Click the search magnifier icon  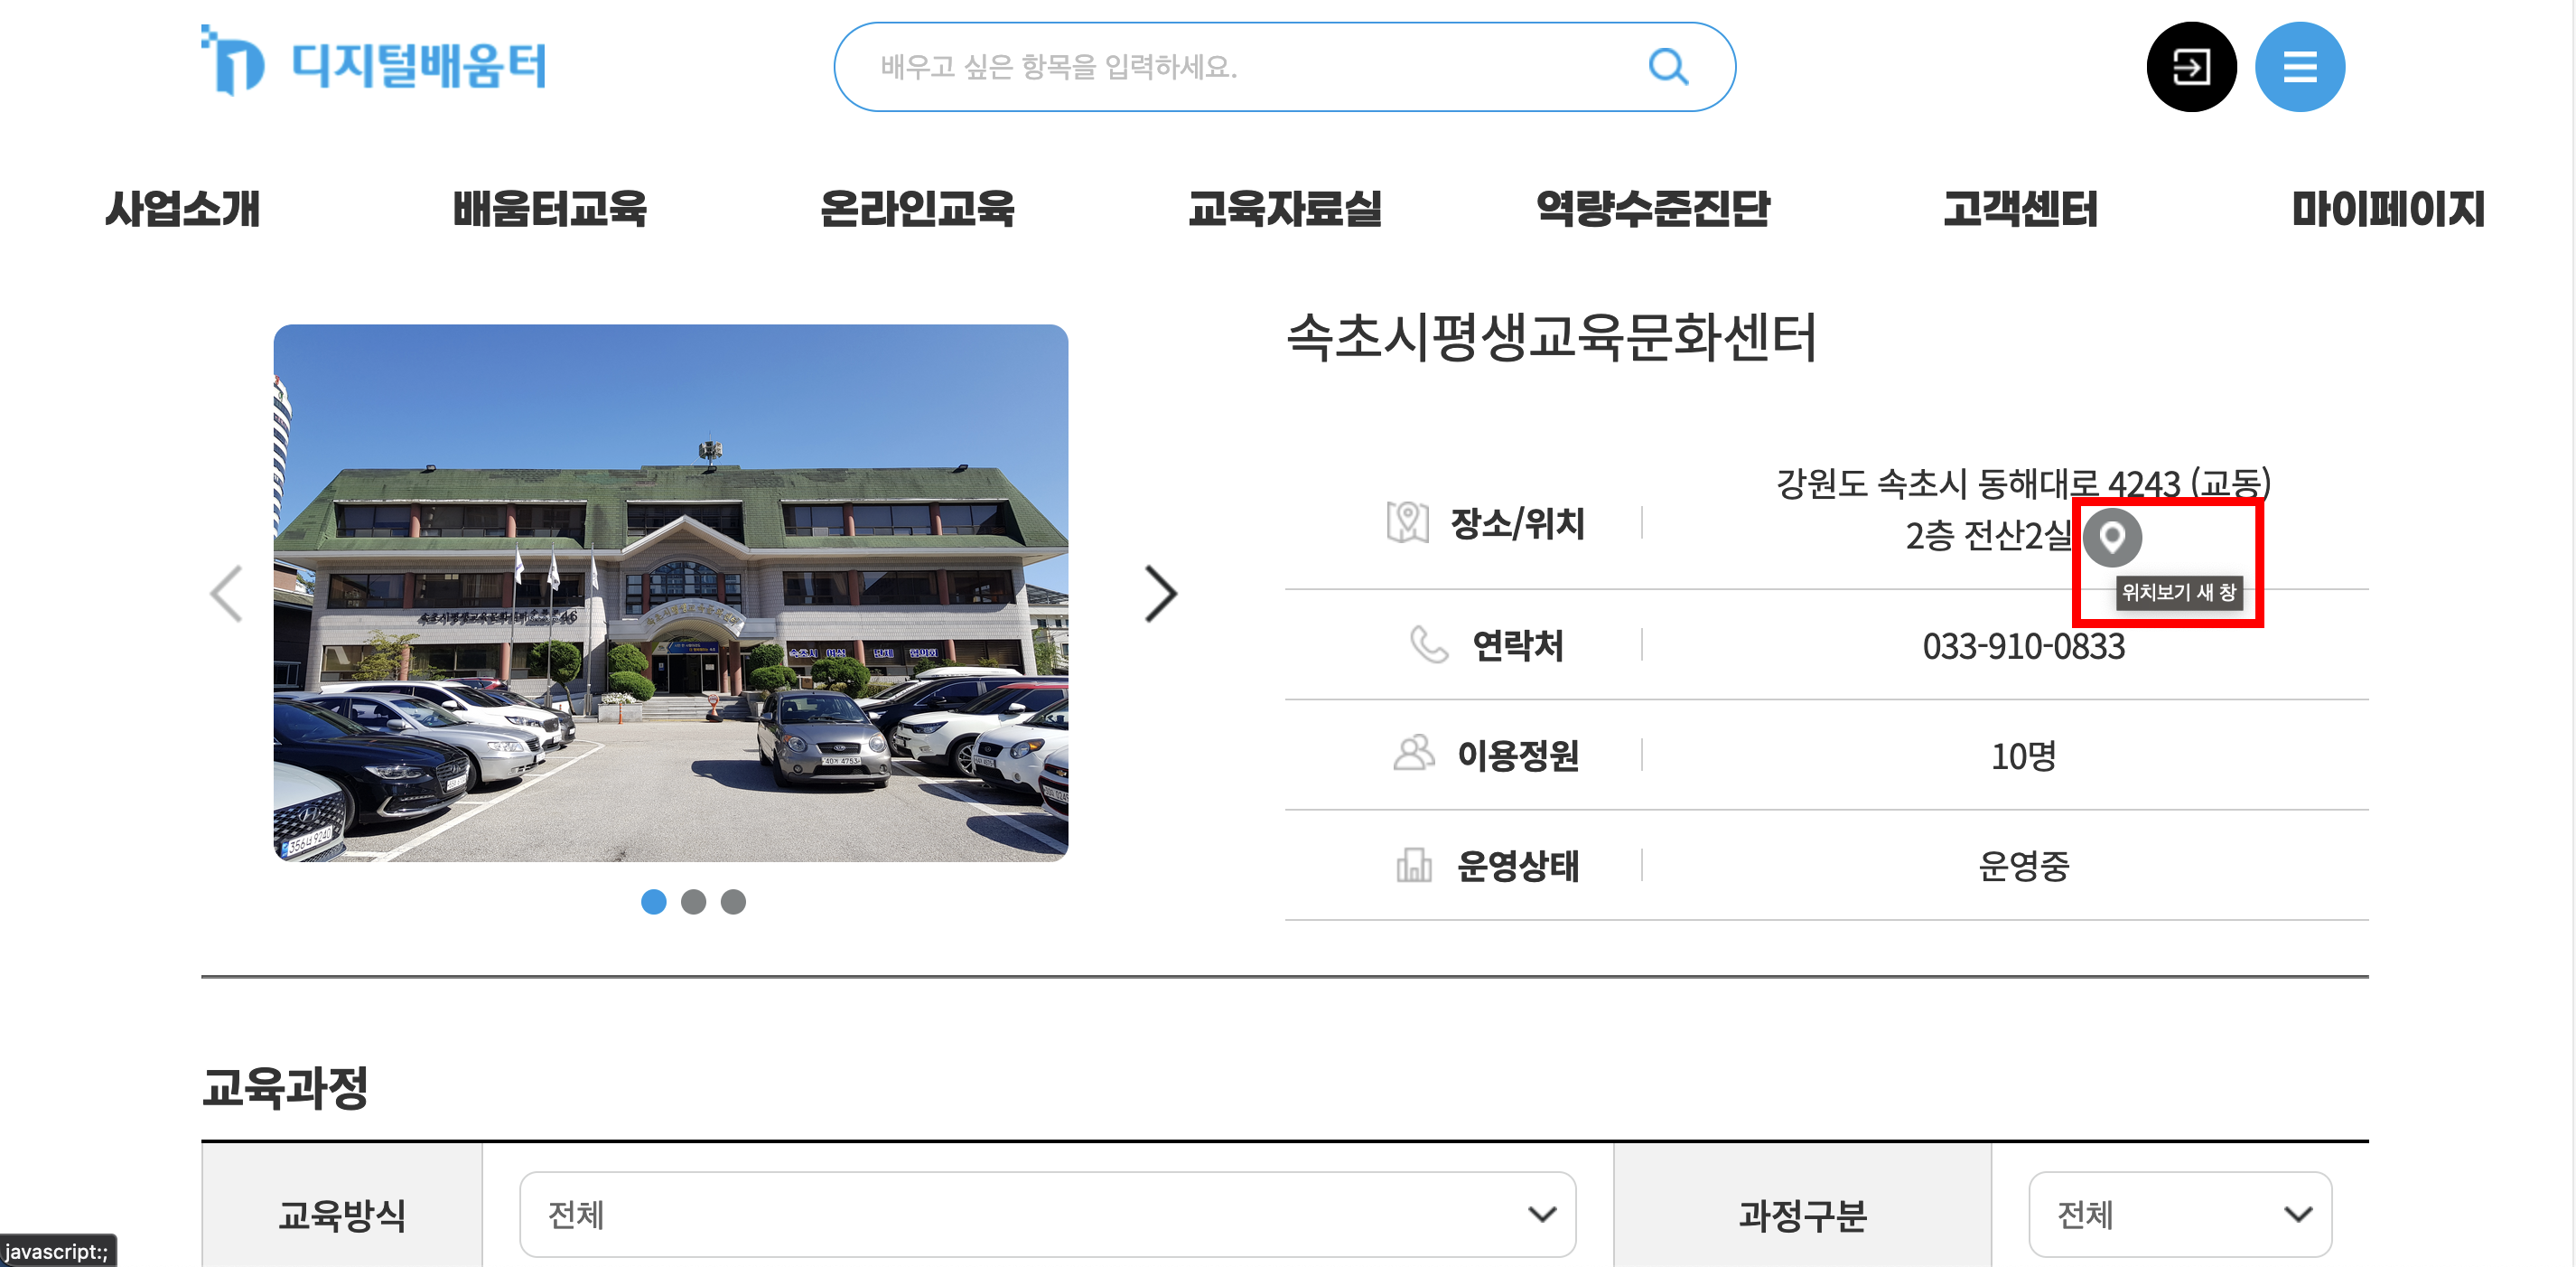click(1667, 67)
